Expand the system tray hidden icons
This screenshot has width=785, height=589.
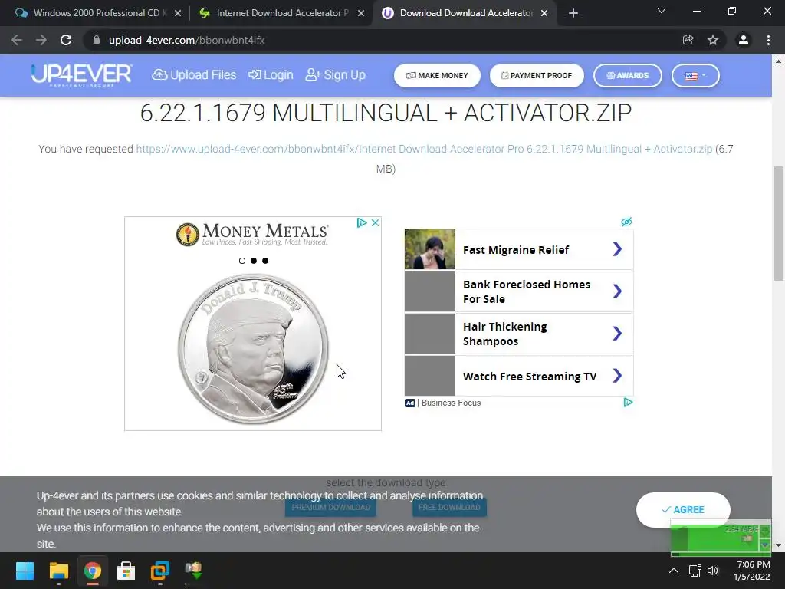point(674,571)
